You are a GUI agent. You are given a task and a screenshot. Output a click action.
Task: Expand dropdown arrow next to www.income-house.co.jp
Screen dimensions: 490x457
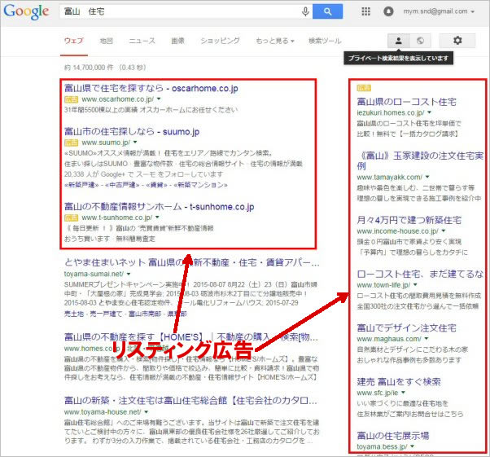444,231
